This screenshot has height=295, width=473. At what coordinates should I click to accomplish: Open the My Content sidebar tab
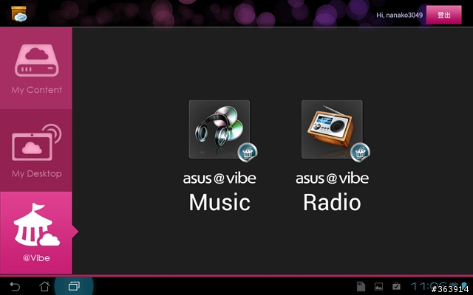36,69
